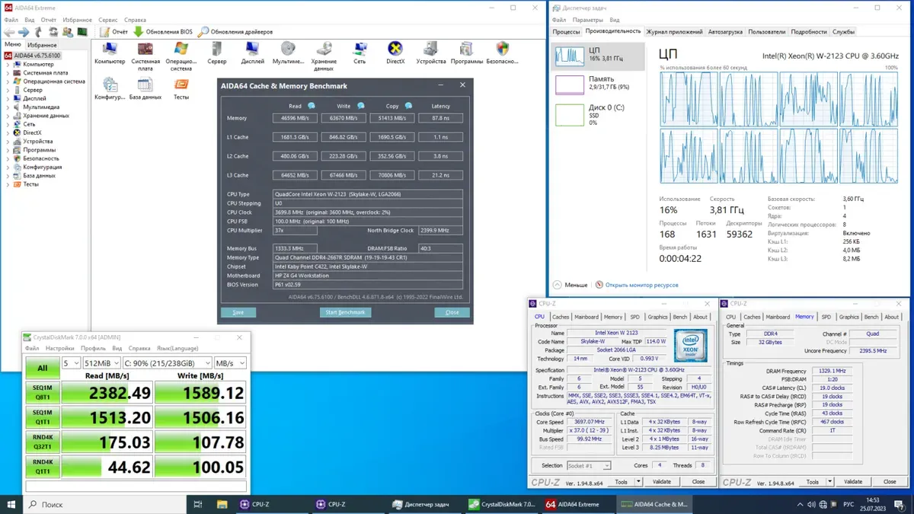Click the info bubble icon beside Read

click(311, 106)
